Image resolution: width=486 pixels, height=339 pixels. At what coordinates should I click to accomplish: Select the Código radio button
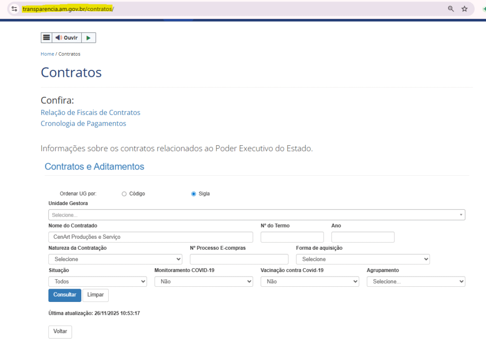[x=124, y=194]
